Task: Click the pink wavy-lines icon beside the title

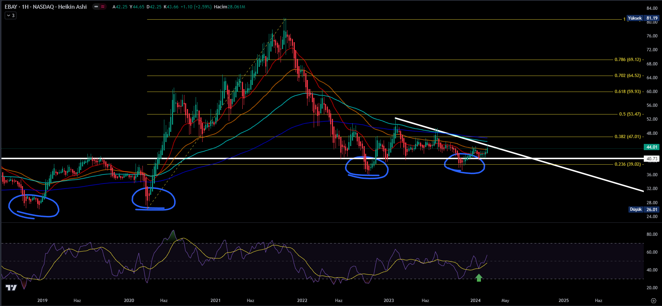Action: coord(103,7)
